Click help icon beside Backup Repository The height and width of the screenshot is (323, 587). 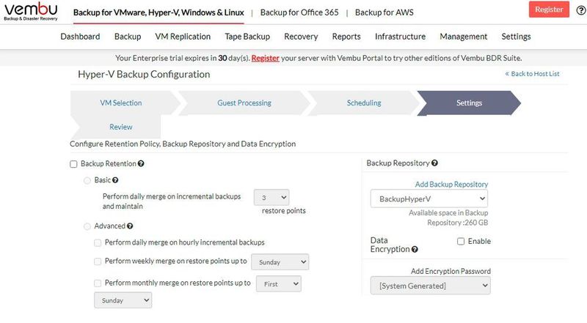[x=435, y=163]
